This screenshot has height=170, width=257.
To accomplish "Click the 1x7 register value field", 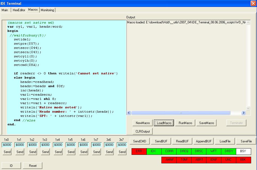I will pyautogui.click(x=96, y=145).
